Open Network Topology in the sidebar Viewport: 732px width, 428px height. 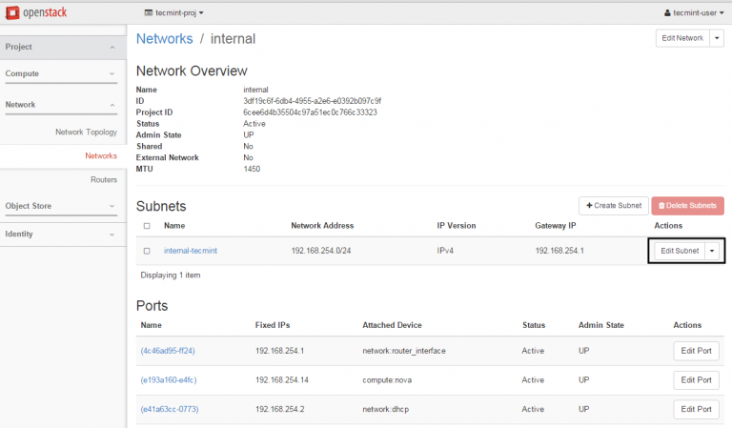86,132
